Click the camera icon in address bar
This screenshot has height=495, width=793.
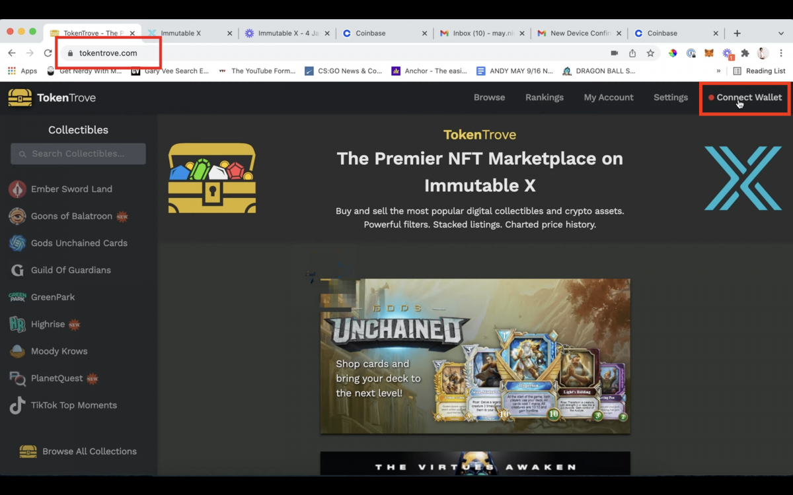click(x=614, y=53)
